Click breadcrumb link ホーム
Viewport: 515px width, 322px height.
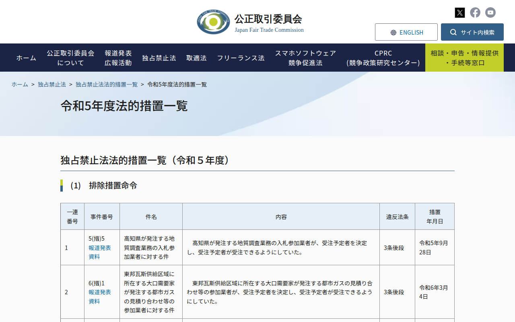(x=20, y=84)
